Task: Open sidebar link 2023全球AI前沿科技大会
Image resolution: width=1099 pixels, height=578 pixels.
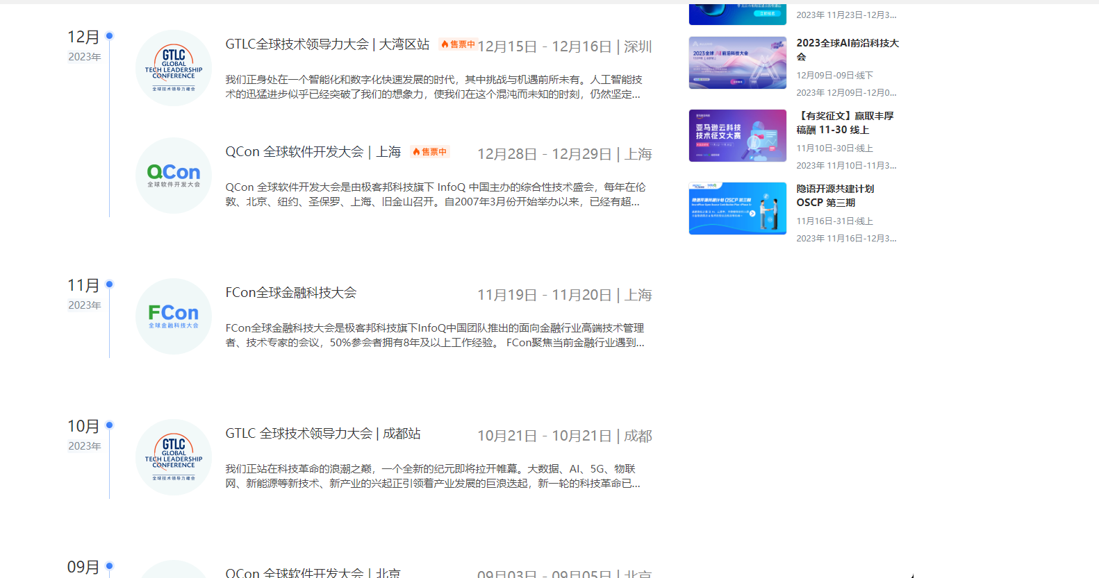Action: tap(848, 50)
